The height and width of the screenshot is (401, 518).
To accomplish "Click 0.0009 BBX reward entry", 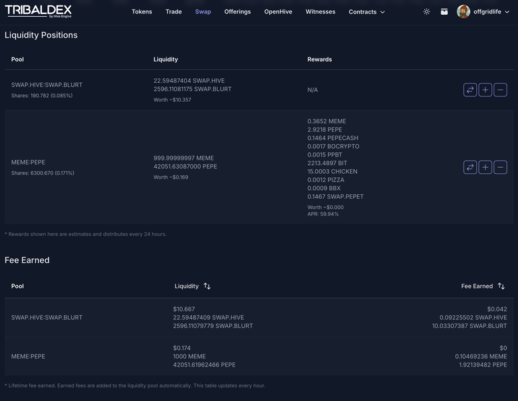I will pyautogui.click(x=324, y=188).
